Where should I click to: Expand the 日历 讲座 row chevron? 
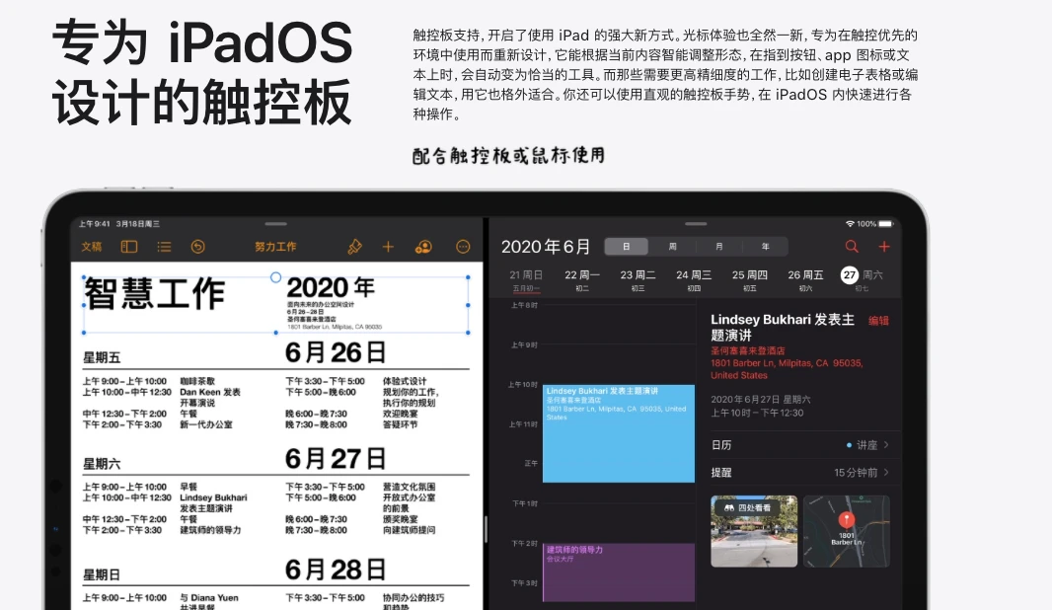coord(886,445)
